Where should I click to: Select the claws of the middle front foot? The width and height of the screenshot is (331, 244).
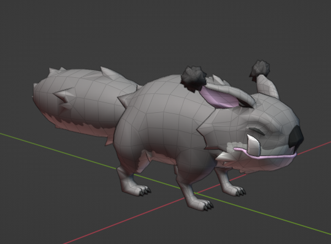(x=206, y=205)
